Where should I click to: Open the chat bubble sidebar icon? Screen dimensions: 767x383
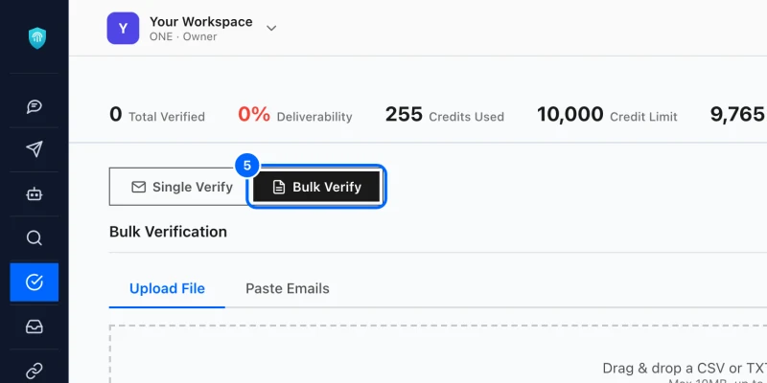35,106
